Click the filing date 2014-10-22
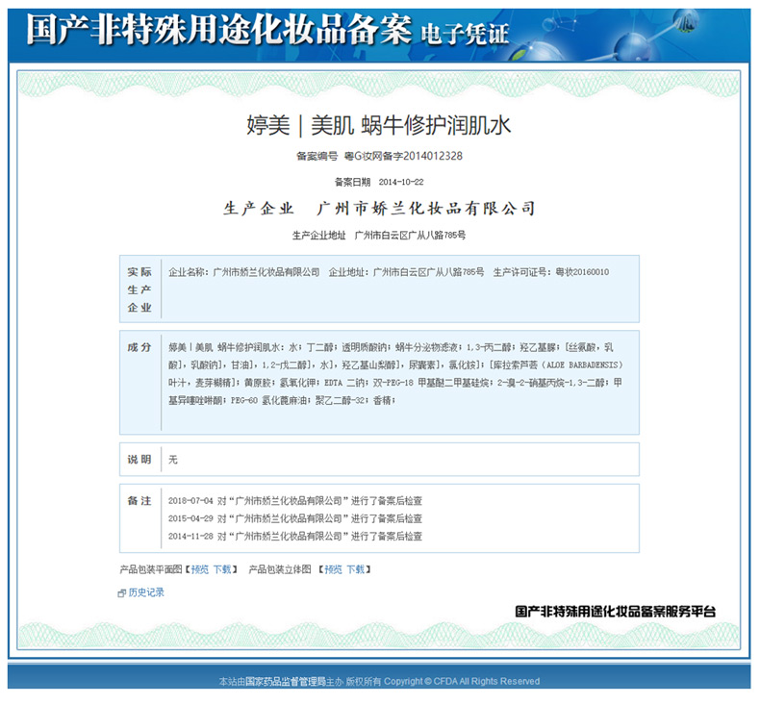Screen dimensions: 760x704 401,182
